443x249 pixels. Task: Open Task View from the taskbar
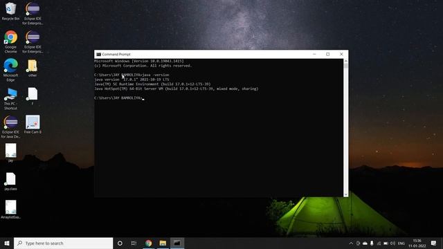134,243
